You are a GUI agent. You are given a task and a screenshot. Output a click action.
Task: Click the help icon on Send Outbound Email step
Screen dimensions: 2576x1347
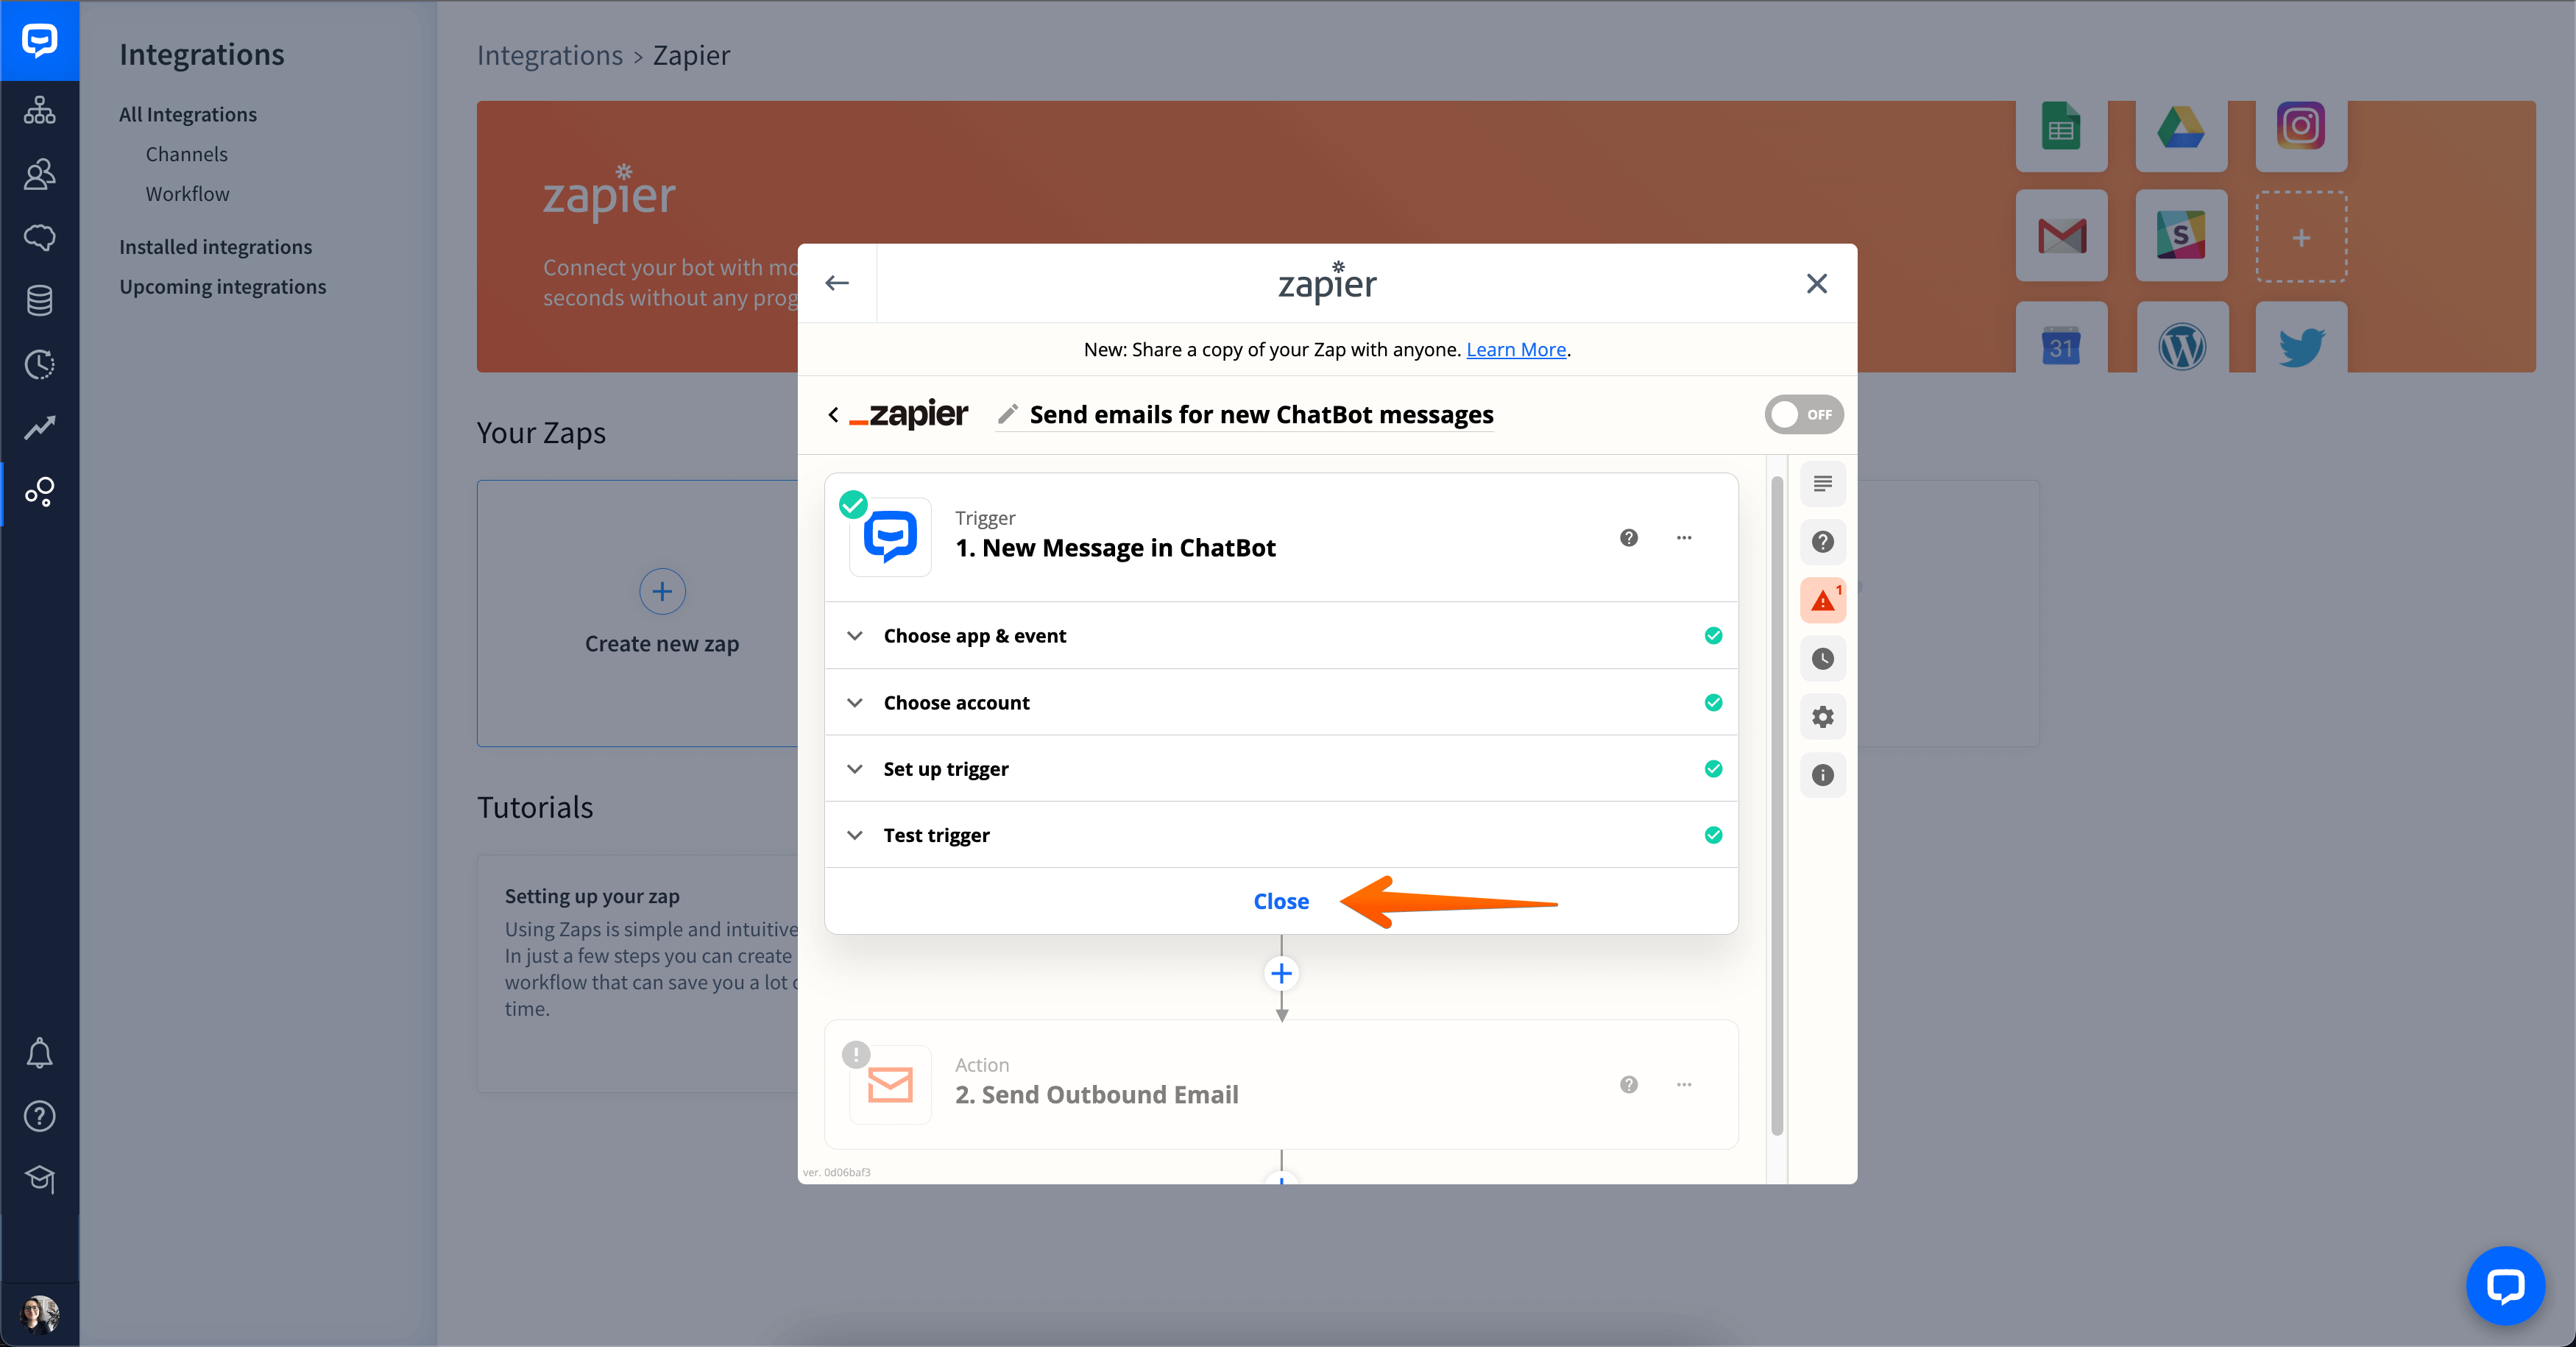tap(1629, 1085)
